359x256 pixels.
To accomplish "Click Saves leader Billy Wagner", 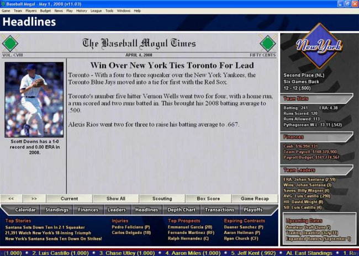I will (x=307, y=190).
